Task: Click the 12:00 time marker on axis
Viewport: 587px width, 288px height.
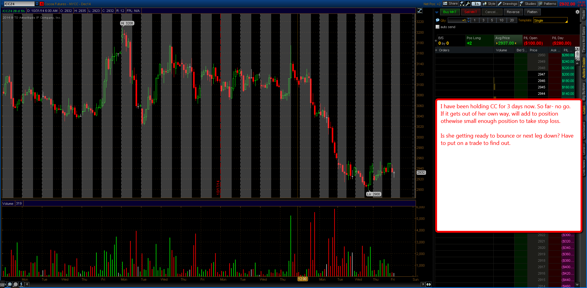Action: (302, 279)
